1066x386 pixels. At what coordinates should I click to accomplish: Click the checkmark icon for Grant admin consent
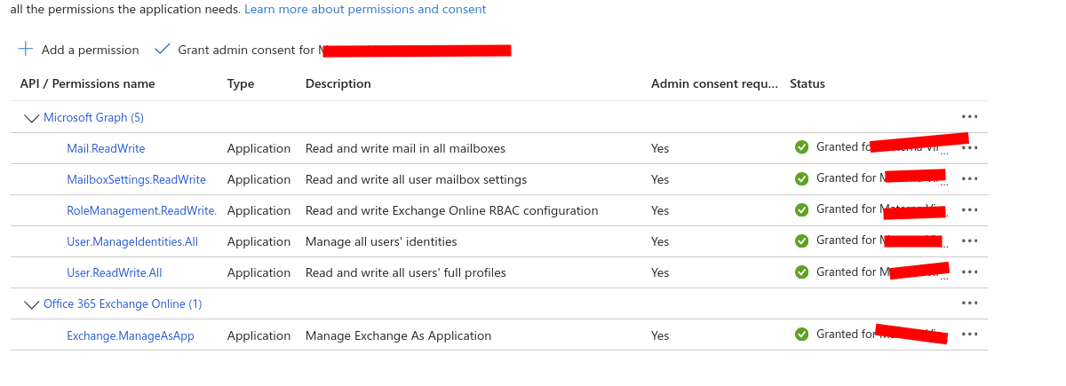162,49
